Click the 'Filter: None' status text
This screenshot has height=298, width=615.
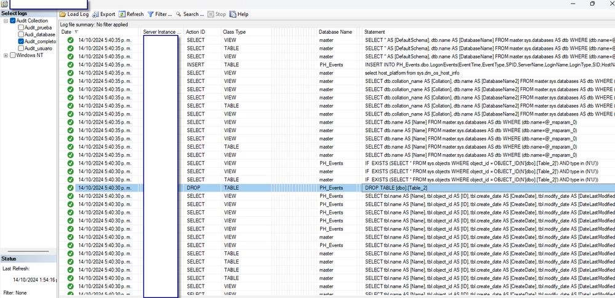click(15, 292)
